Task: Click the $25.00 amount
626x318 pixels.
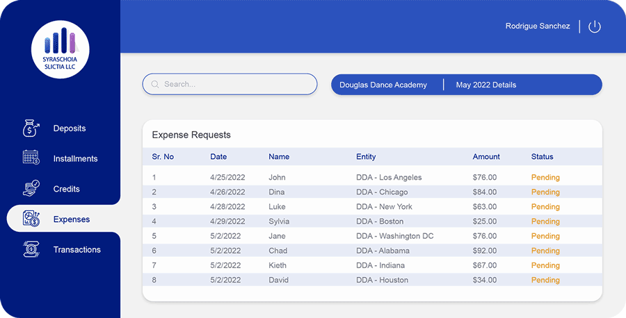Action: (485, 221)
